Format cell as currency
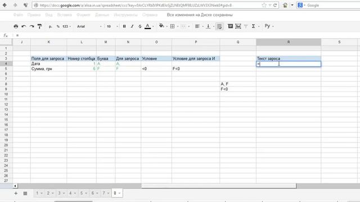Image resolution: width=360 pixels, height=202 pixels. pos(50,26)
